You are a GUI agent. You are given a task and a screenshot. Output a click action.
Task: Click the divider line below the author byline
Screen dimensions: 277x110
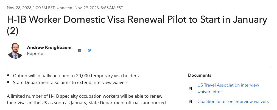click(139, 67)
